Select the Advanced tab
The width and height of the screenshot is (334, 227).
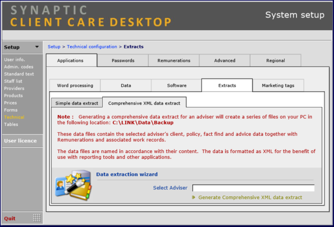225,60
